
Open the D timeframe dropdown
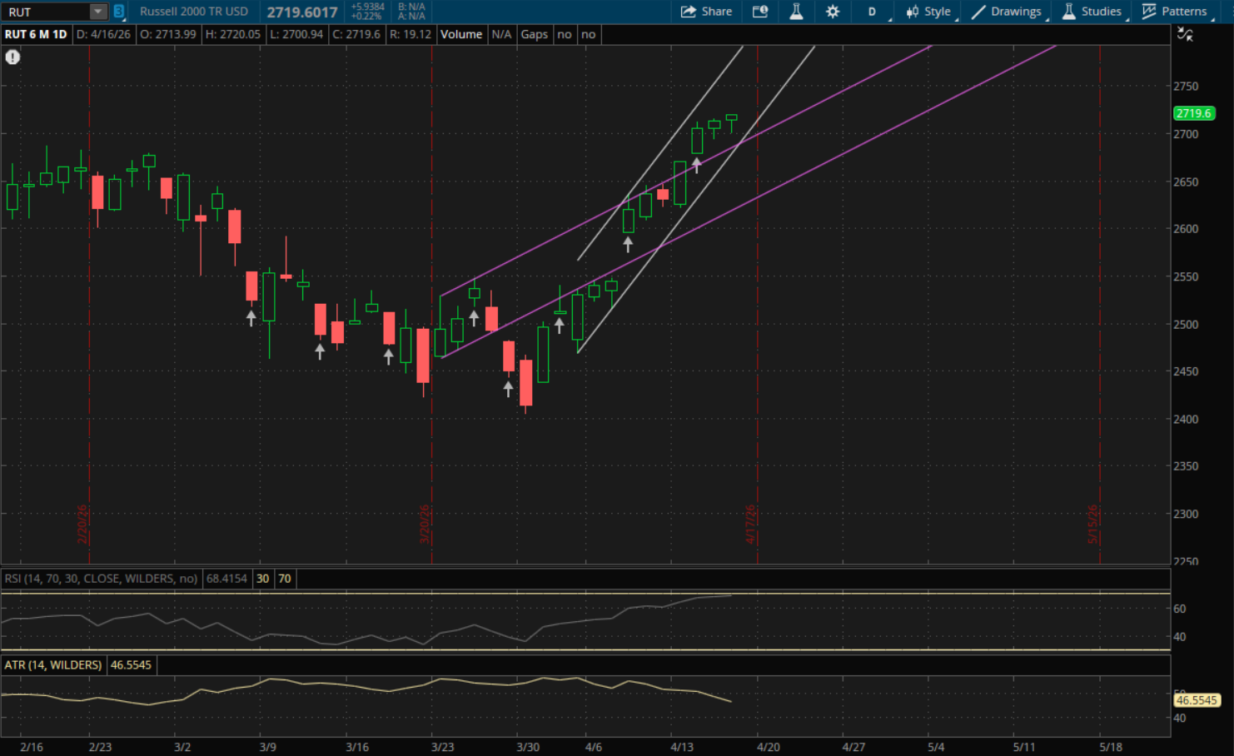tap(873, 12)
